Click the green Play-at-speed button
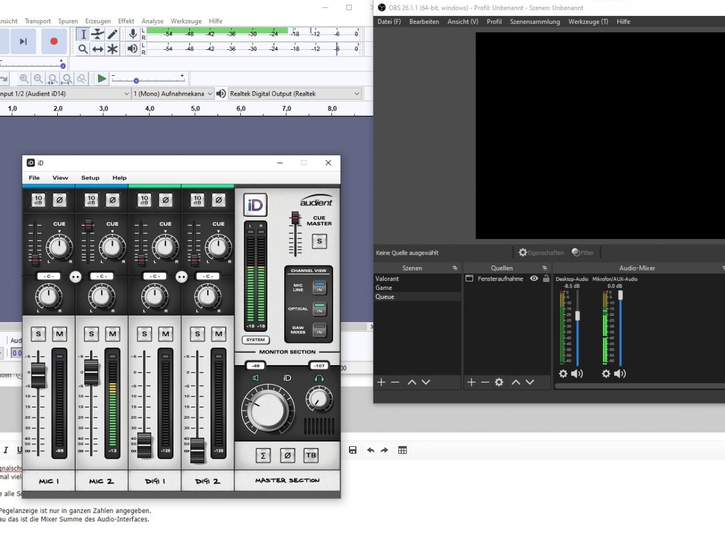This screenshot has height=539, width=725. pyautogui.click(x=101, y=79)
